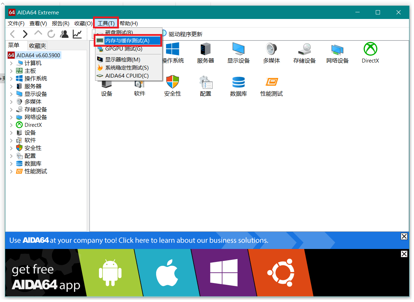This screenshot has width=414, height=302.
Task: Open the 多媒体 speaker icon
Action: tap(271, 49)
